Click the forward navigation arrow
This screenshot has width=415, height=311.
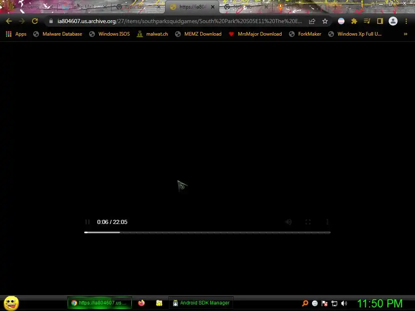[x=22, y=21]
